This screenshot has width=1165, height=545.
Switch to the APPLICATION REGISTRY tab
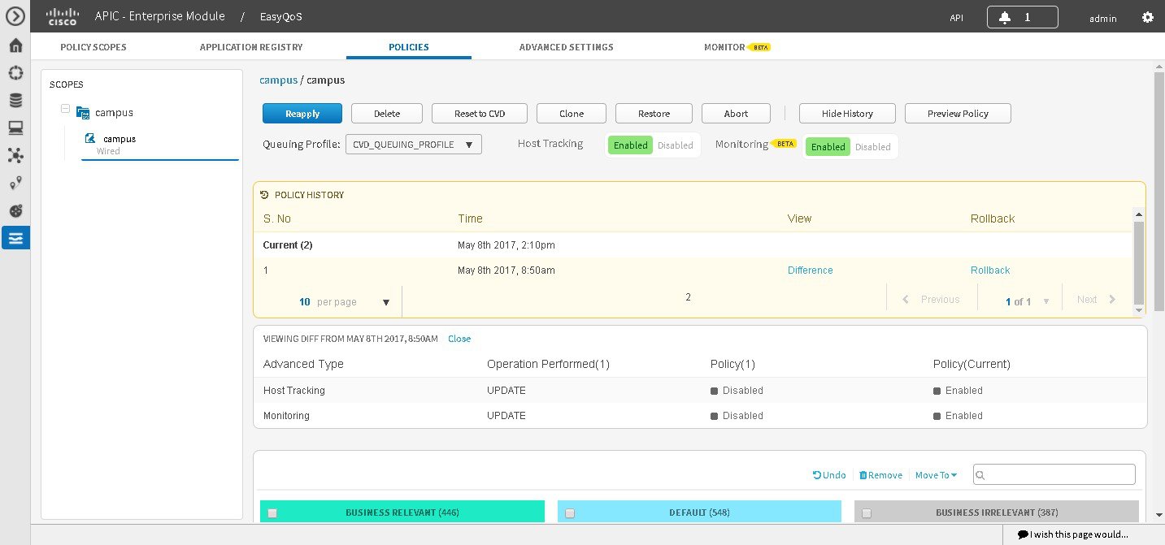pyautogui.click(x=251, y=47)
